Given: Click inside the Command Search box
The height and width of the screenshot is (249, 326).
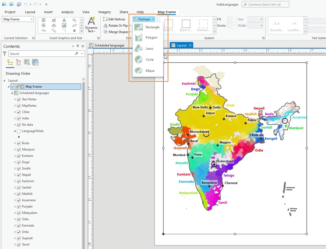Looking at the screenshot, I should 265,4.
